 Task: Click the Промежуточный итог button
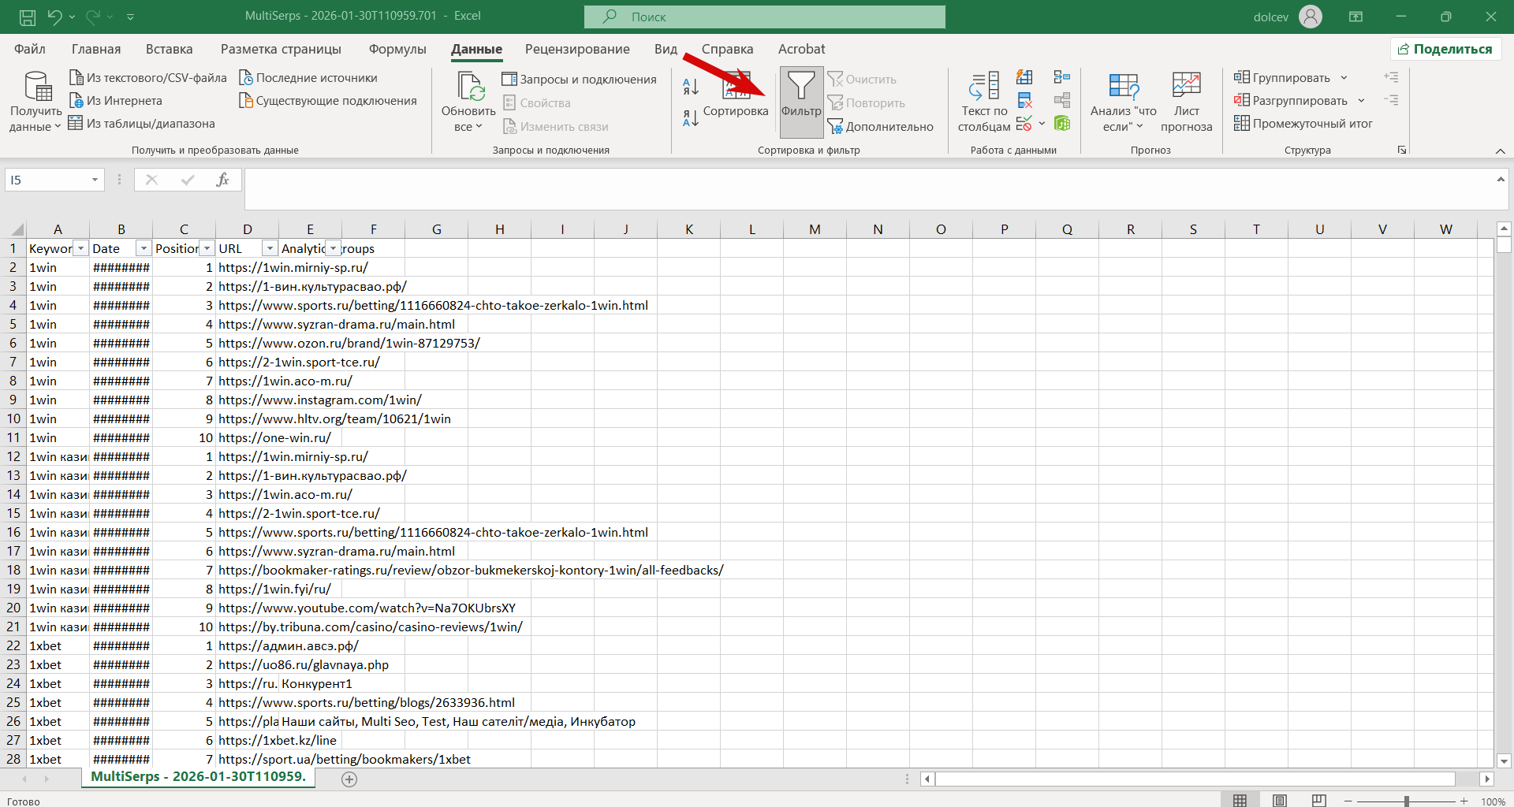(1303, 123)
